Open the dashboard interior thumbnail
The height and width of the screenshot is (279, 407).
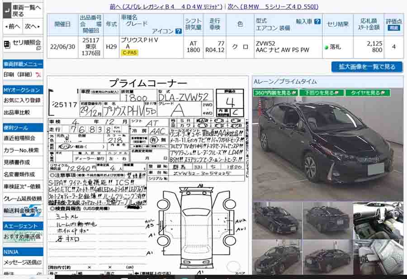click(378, 220)
